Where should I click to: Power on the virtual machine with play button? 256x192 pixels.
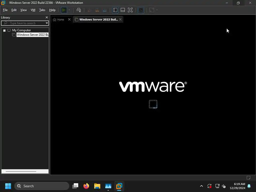click(64, 10)
